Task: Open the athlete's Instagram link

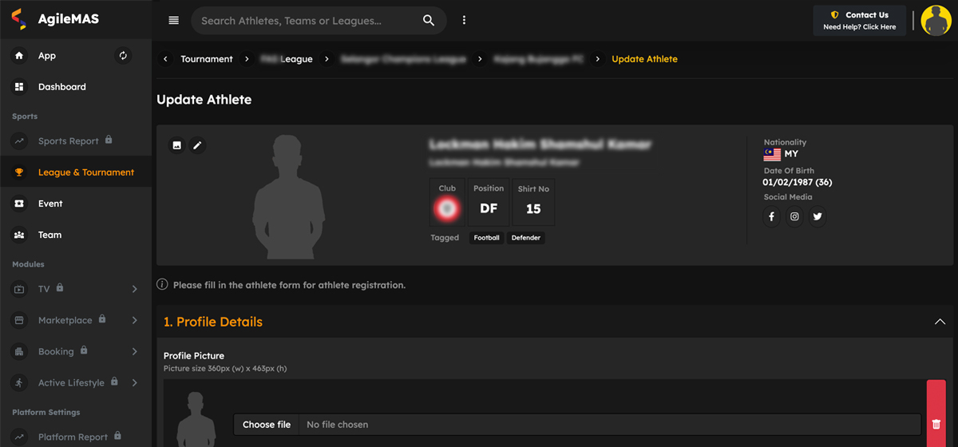Action: [794, 216]
